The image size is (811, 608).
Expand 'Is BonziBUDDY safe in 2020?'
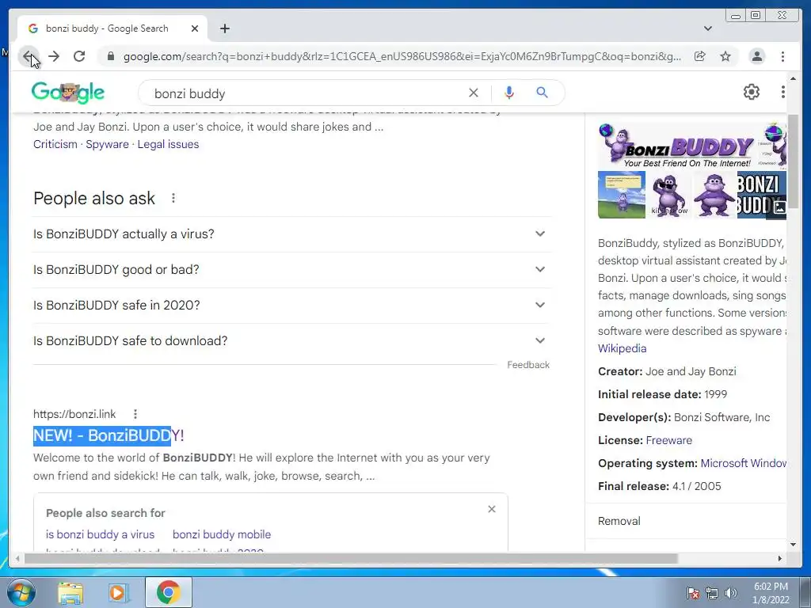pos(291,306)
